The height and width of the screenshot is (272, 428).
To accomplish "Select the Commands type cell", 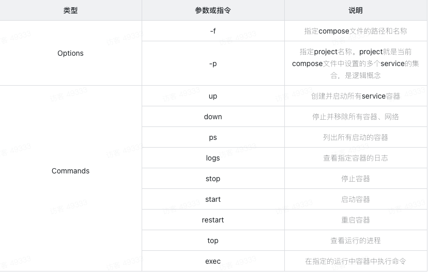I will (70, 171).
